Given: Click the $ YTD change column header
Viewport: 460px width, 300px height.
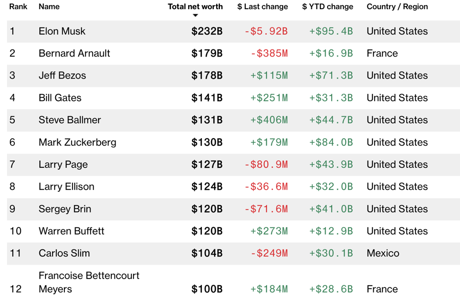Looking at the screenshot, I should click(x=327, y=7).
